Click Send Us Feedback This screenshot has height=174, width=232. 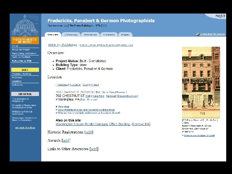pyautogui.click(x=21, y=57)
